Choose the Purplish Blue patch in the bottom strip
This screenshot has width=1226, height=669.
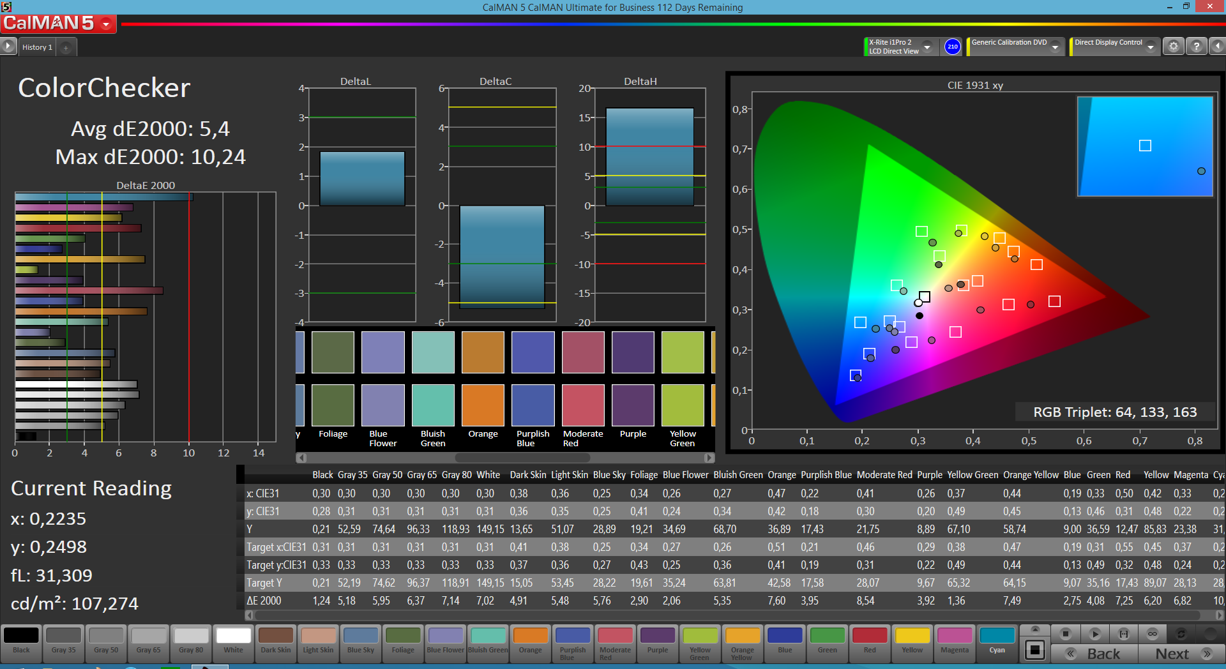pos(573,643)
